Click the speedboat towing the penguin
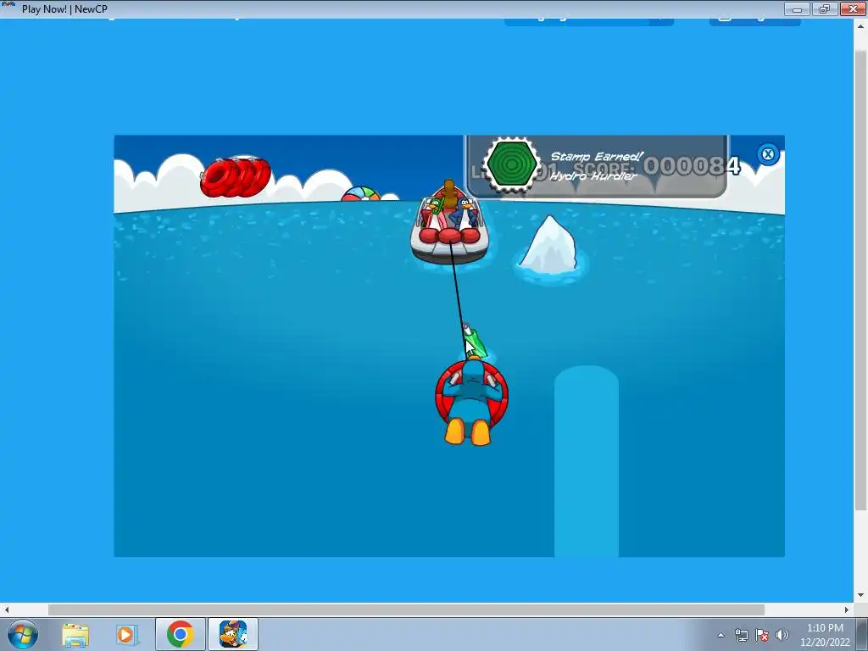This screenshot has width=868, height=651. [449, 224]
